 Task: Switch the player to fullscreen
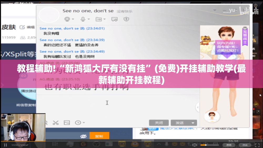[x=257, y=145]
